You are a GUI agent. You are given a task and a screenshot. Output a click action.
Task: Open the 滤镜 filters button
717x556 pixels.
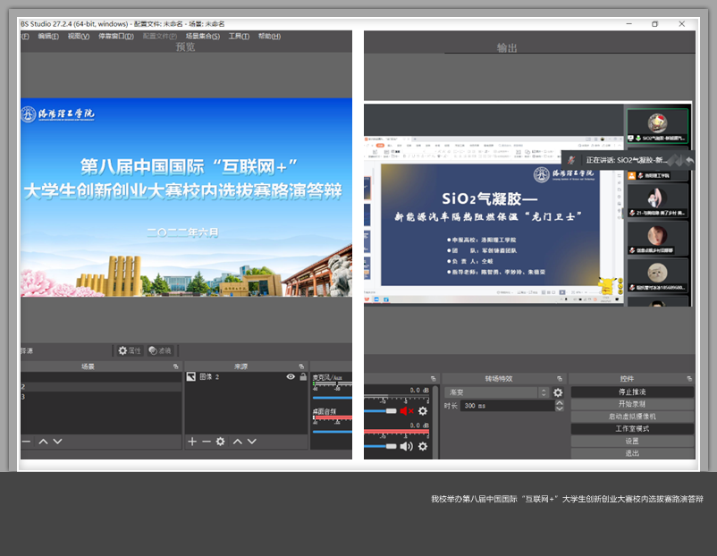(x=160, y=350)
